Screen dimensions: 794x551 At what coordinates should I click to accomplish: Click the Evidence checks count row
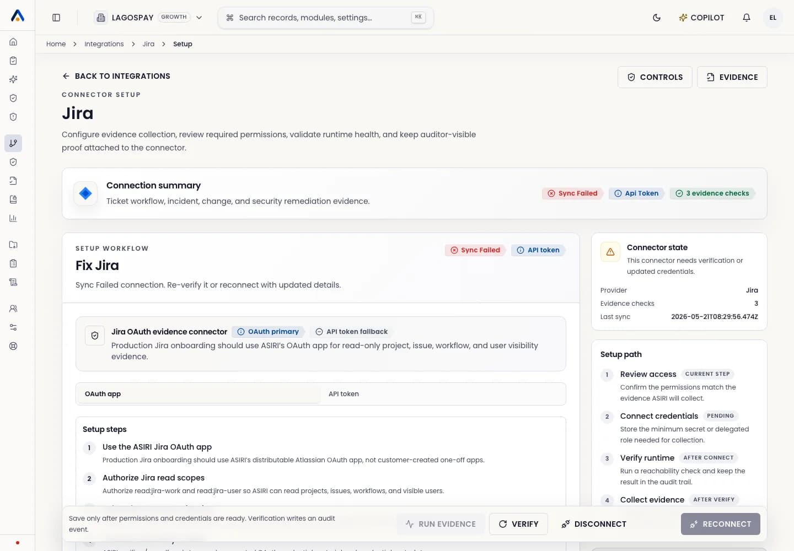(x=679, y=304)
